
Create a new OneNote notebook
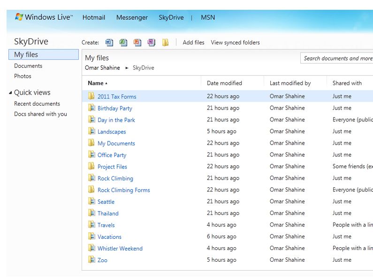point(151,43)
